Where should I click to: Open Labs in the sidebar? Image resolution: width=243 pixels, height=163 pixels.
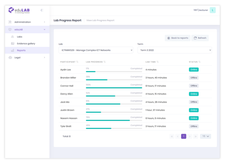coord(20,37)
